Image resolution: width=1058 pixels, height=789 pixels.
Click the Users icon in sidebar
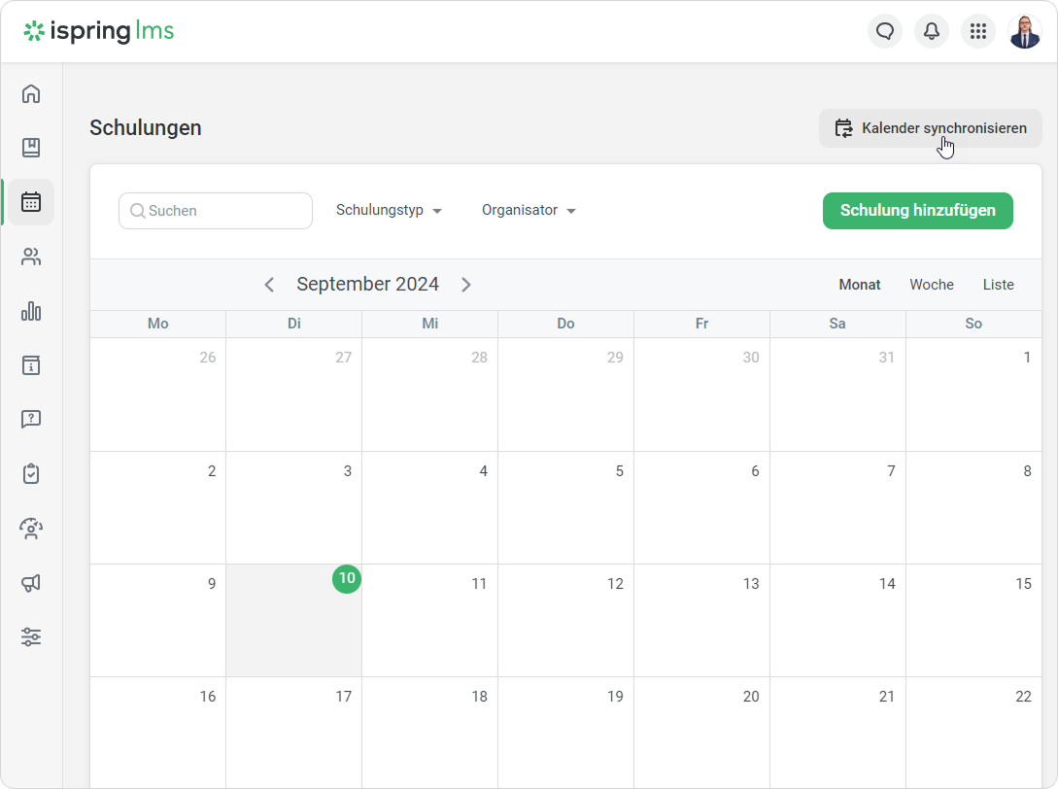pyautogui.click(x=31, y=257)
